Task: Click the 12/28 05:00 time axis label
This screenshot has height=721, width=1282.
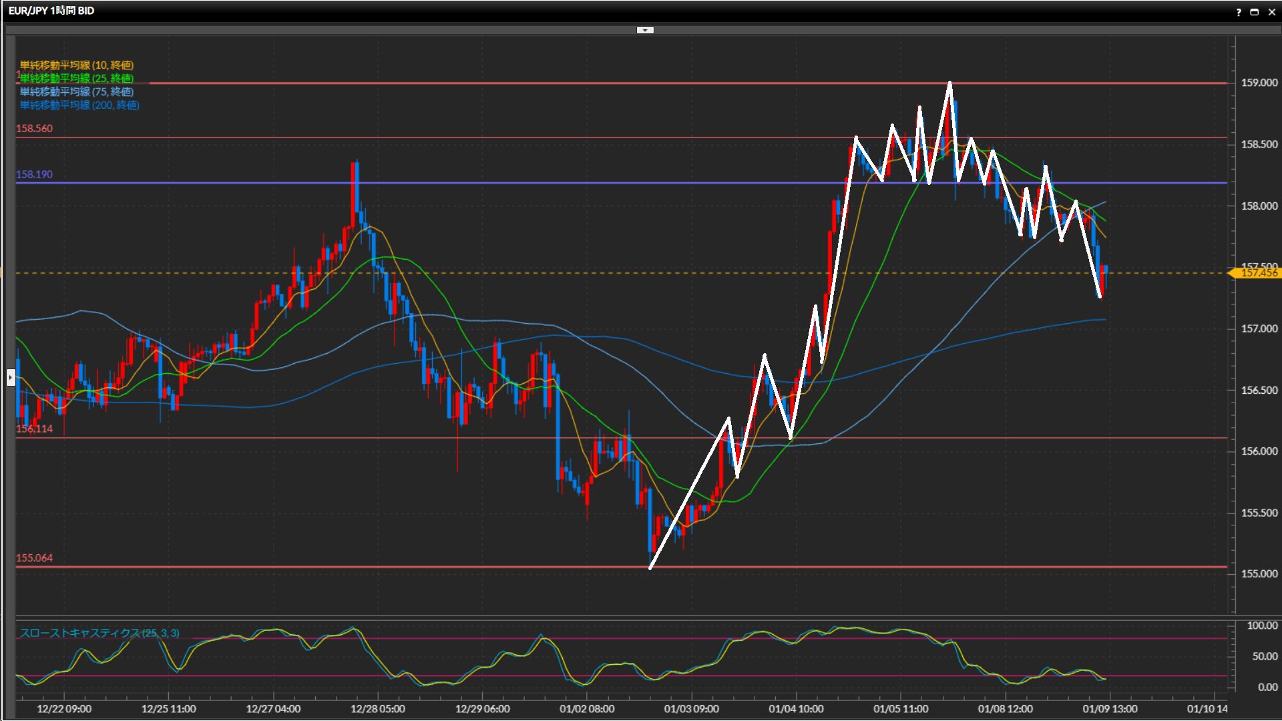Action: click(377, 708)
